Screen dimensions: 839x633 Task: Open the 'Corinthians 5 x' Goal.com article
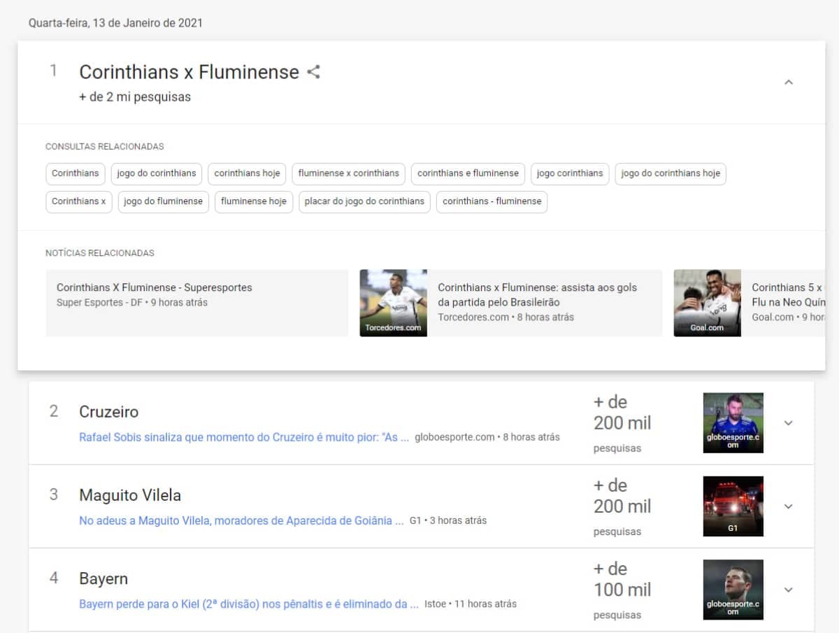tap(789, 295)
